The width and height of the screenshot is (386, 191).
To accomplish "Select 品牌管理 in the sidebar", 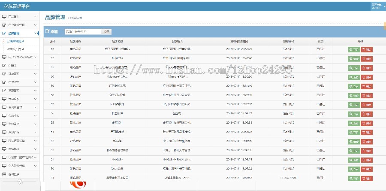I will click(14, 33).
